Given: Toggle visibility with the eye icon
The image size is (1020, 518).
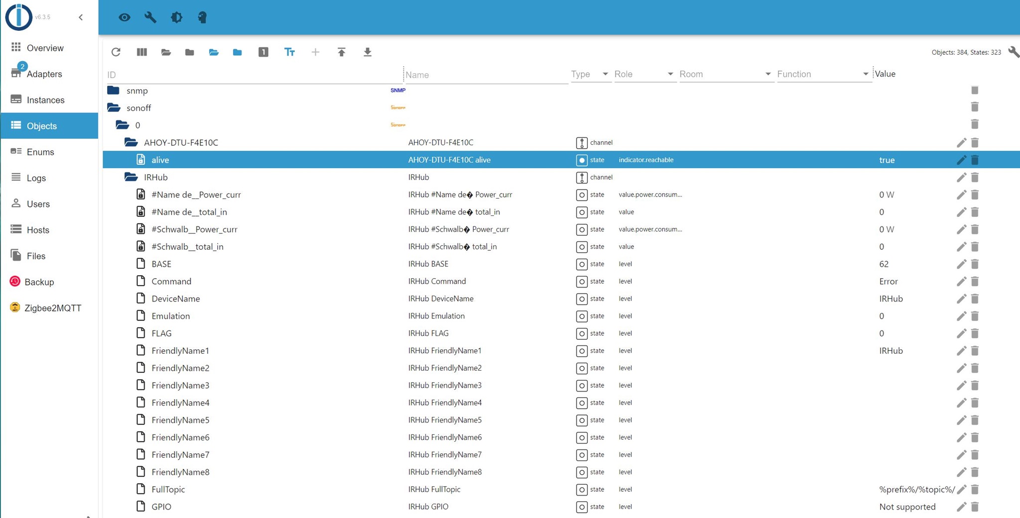Looking at the screenshot, I should 125,17.
